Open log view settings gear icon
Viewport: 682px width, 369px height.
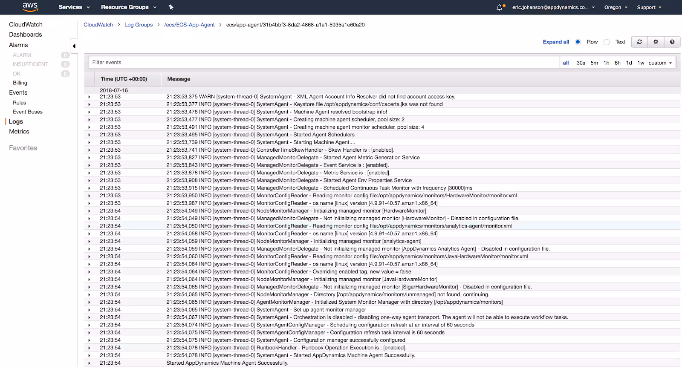tap(656, 42)
